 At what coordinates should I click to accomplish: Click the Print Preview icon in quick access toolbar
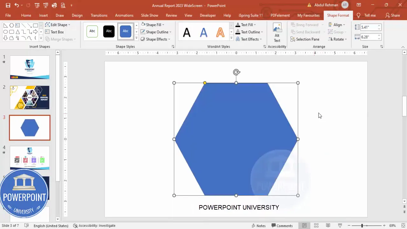click(63, 5)
